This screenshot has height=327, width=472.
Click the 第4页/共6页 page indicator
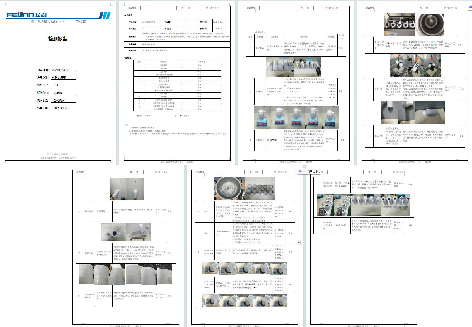161,172
